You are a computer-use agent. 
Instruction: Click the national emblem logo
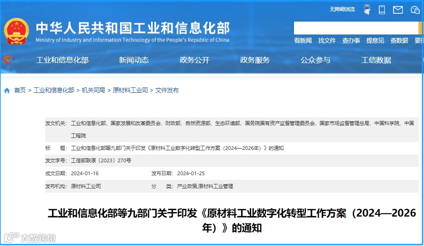coord(17,32)
